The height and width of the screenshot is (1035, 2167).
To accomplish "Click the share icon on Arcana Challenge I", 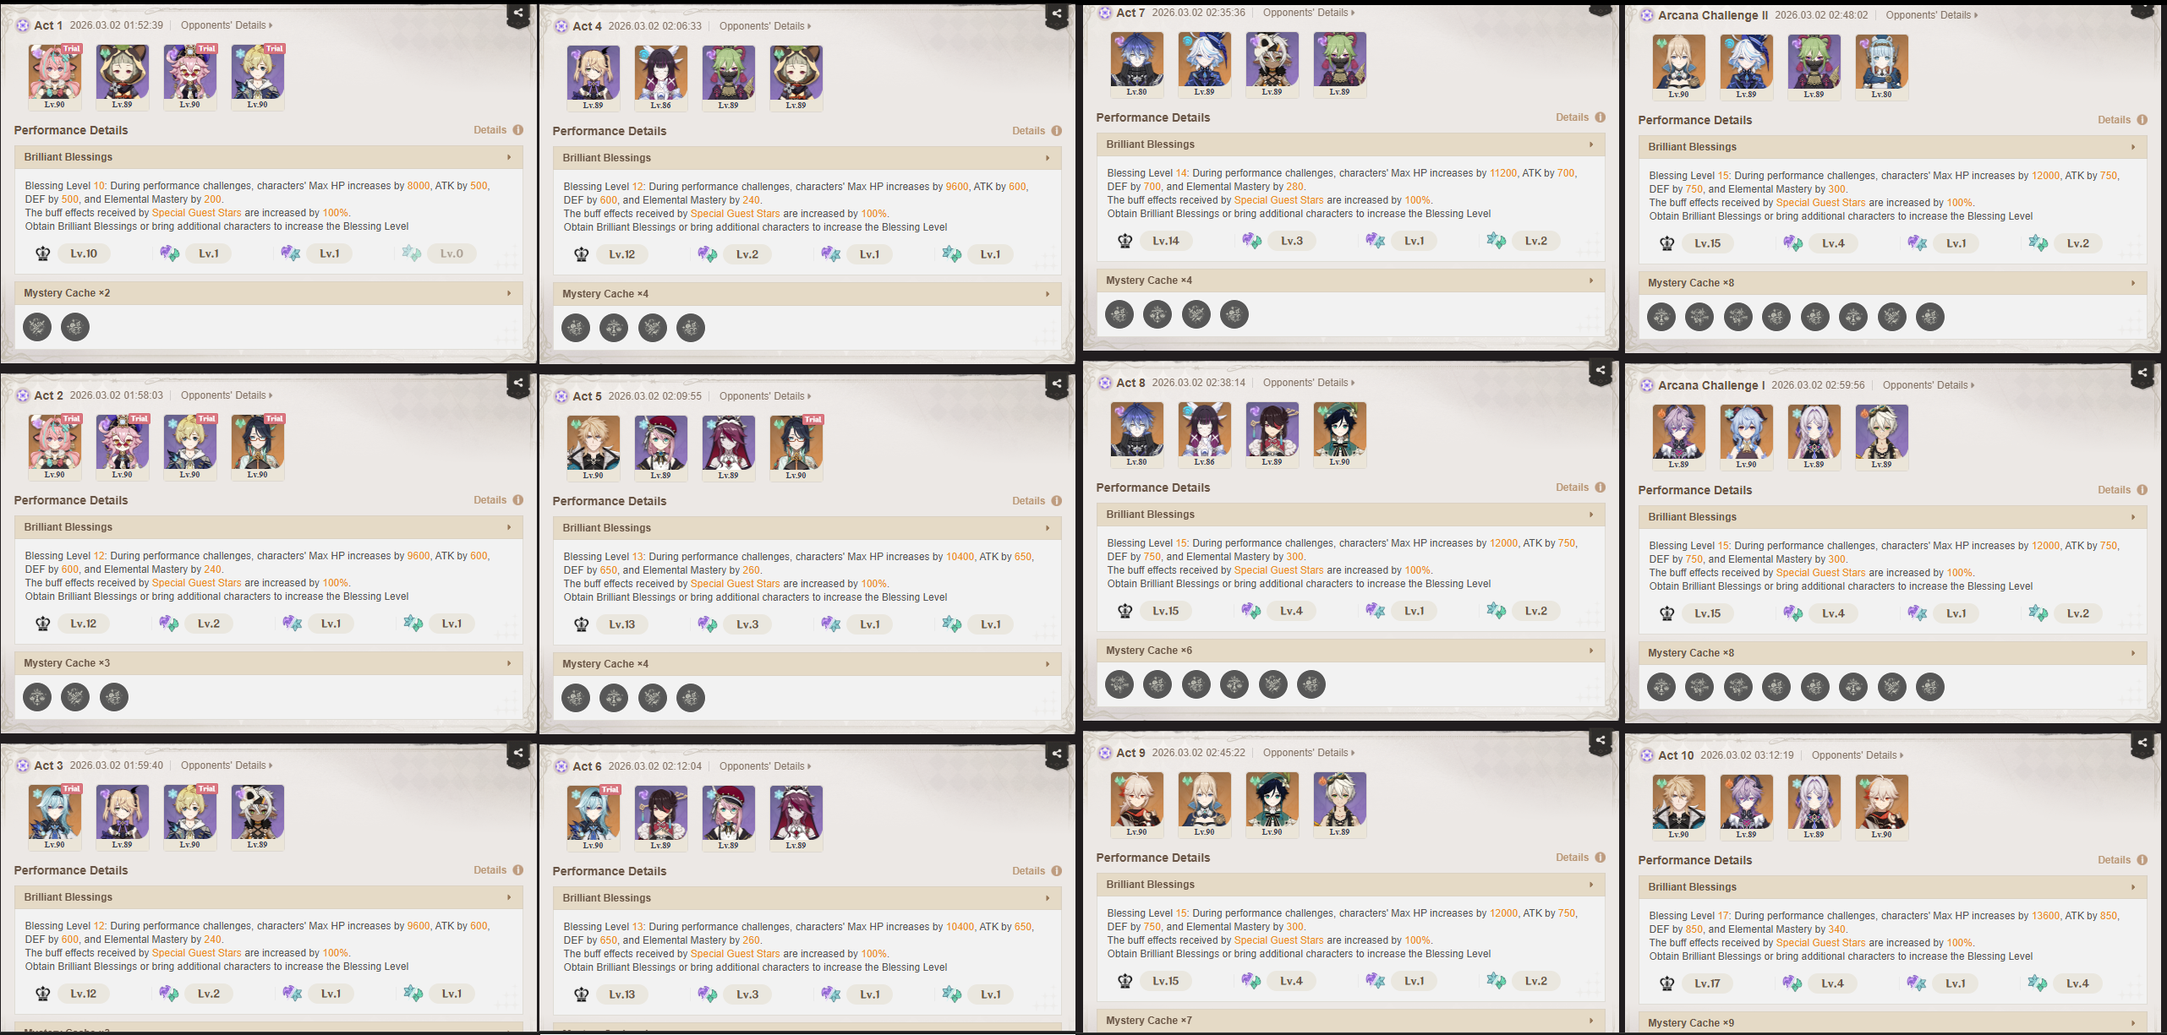I will point(2142,372).
